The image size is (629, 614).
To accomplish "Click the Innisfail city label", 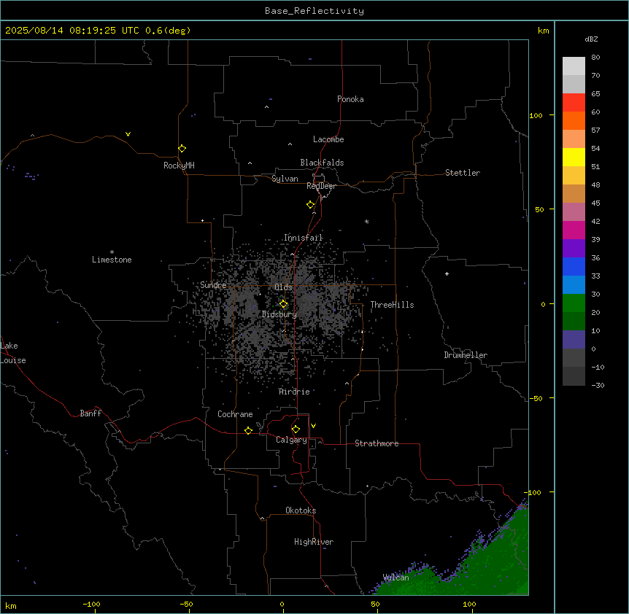I will [304, 238].
